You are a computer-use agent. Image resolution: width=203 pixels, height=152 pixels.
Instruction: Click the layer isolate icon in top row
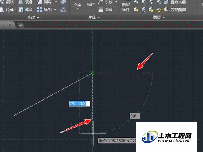143,2
